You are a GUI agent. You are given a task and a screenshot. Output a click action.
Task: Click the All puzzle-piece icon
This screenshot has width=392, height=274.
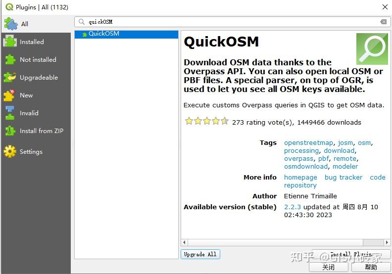coord(11,24)
